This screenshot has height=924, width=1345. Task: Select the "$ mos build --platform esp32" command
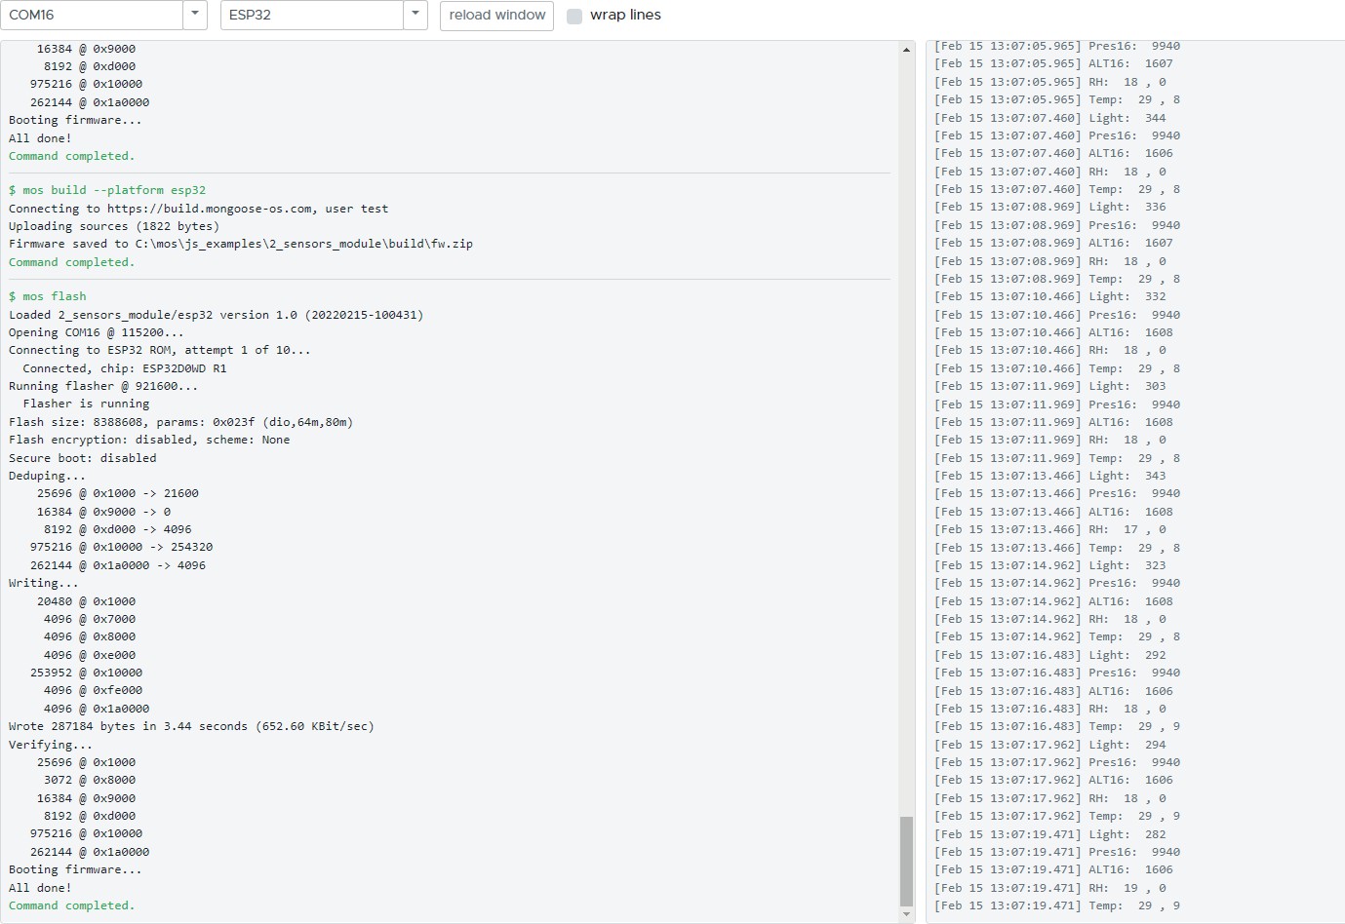(x=107, y=190)
